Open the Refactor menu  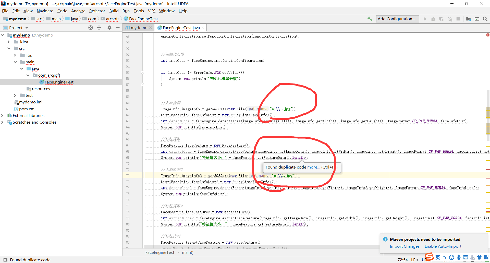97,11
